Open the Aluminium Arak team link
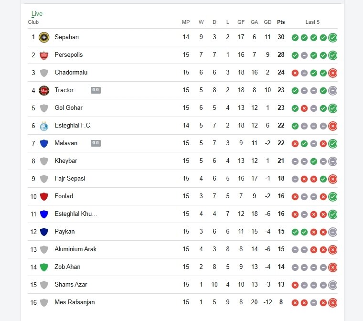This screenshot has width=363, height=321. 75,249
